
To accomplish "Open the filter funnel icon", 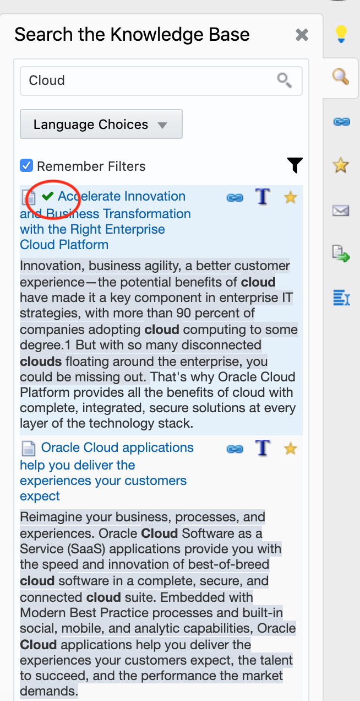I will tap(294, 165).
